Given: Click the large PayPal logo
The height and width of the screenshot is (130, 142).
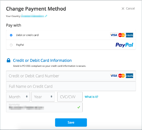Looking at the screenshot, I should [x=124, y=45].
